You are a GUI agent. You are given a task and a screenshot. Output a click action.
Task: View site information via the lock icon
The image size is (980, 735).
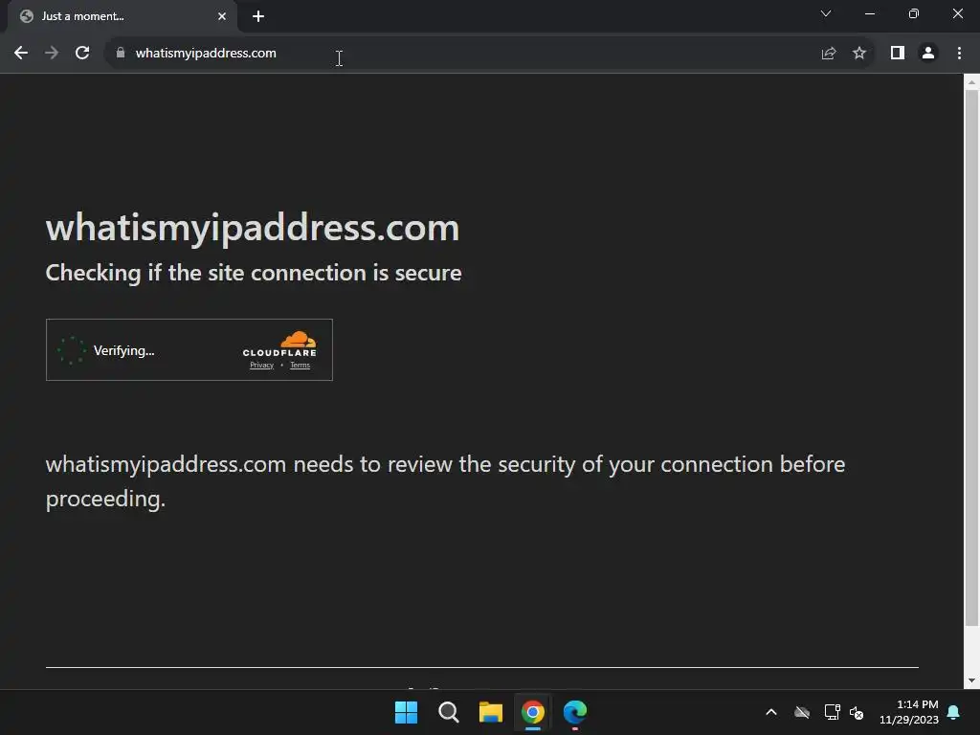point(120,54)
